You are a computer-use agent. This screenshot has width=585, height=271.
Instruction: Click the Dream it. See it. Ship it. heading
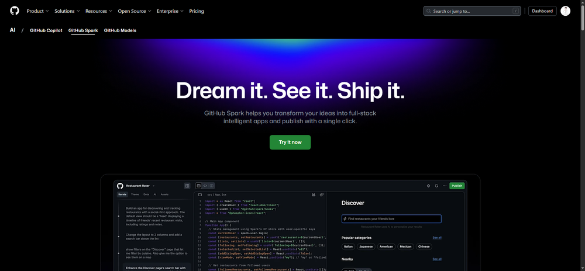point(290,91)
